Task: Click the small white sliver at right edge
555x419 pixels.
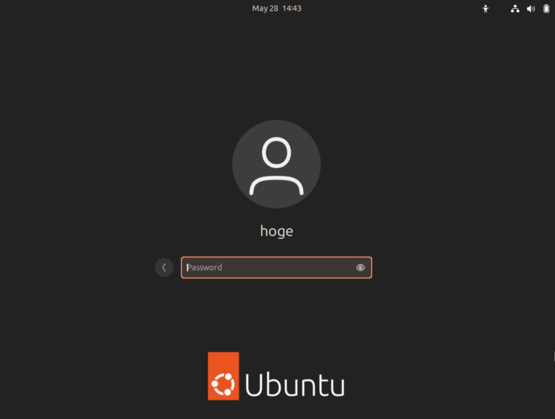Action: 554,356
